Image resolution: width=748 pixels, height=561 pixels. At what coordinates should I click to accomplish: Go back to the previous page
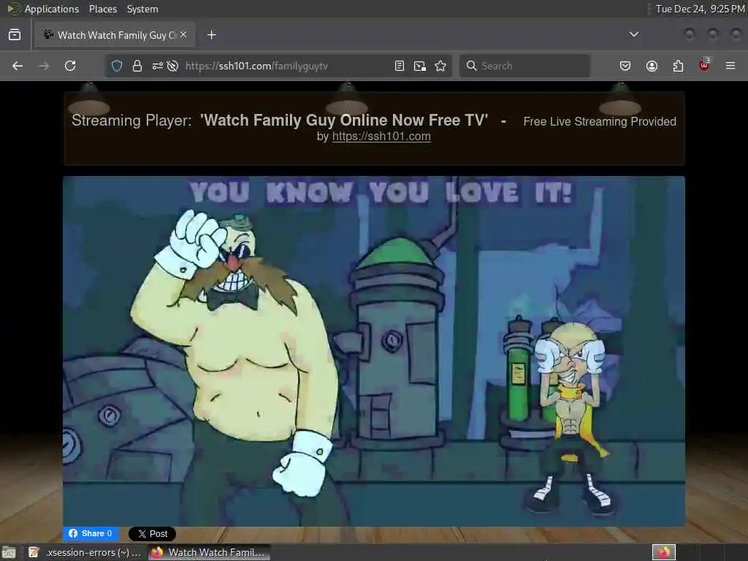click(x=18, y=66)
